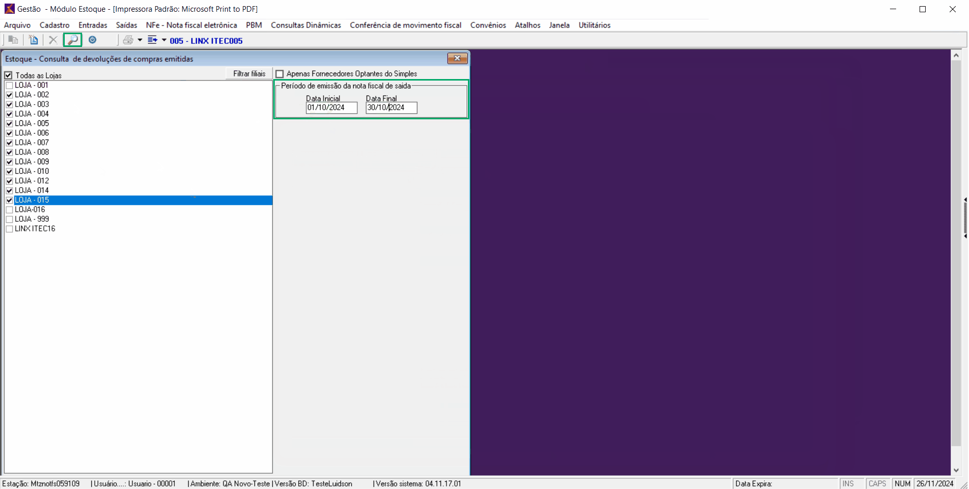Toggle the Todas as Lojas checkbox
Image resolution: width=969 pixels, height=489 pixels.
[x=8, y=75]
